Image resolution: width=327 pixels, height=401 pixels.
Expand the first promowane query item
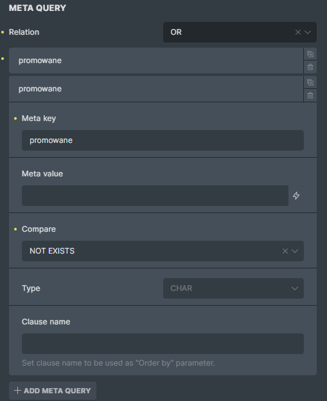pos(156,61)
